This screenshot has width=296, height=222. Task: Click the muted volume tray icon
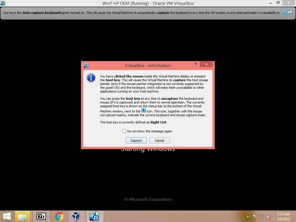[x=269, y=217]
